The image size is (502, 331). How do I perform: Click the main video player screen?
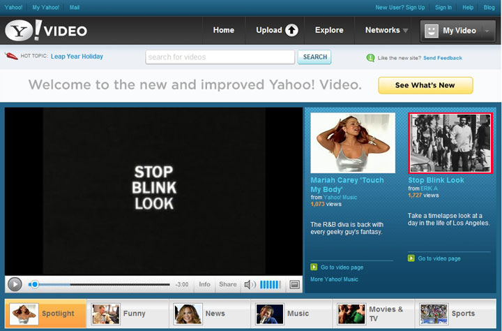[153, 191]
